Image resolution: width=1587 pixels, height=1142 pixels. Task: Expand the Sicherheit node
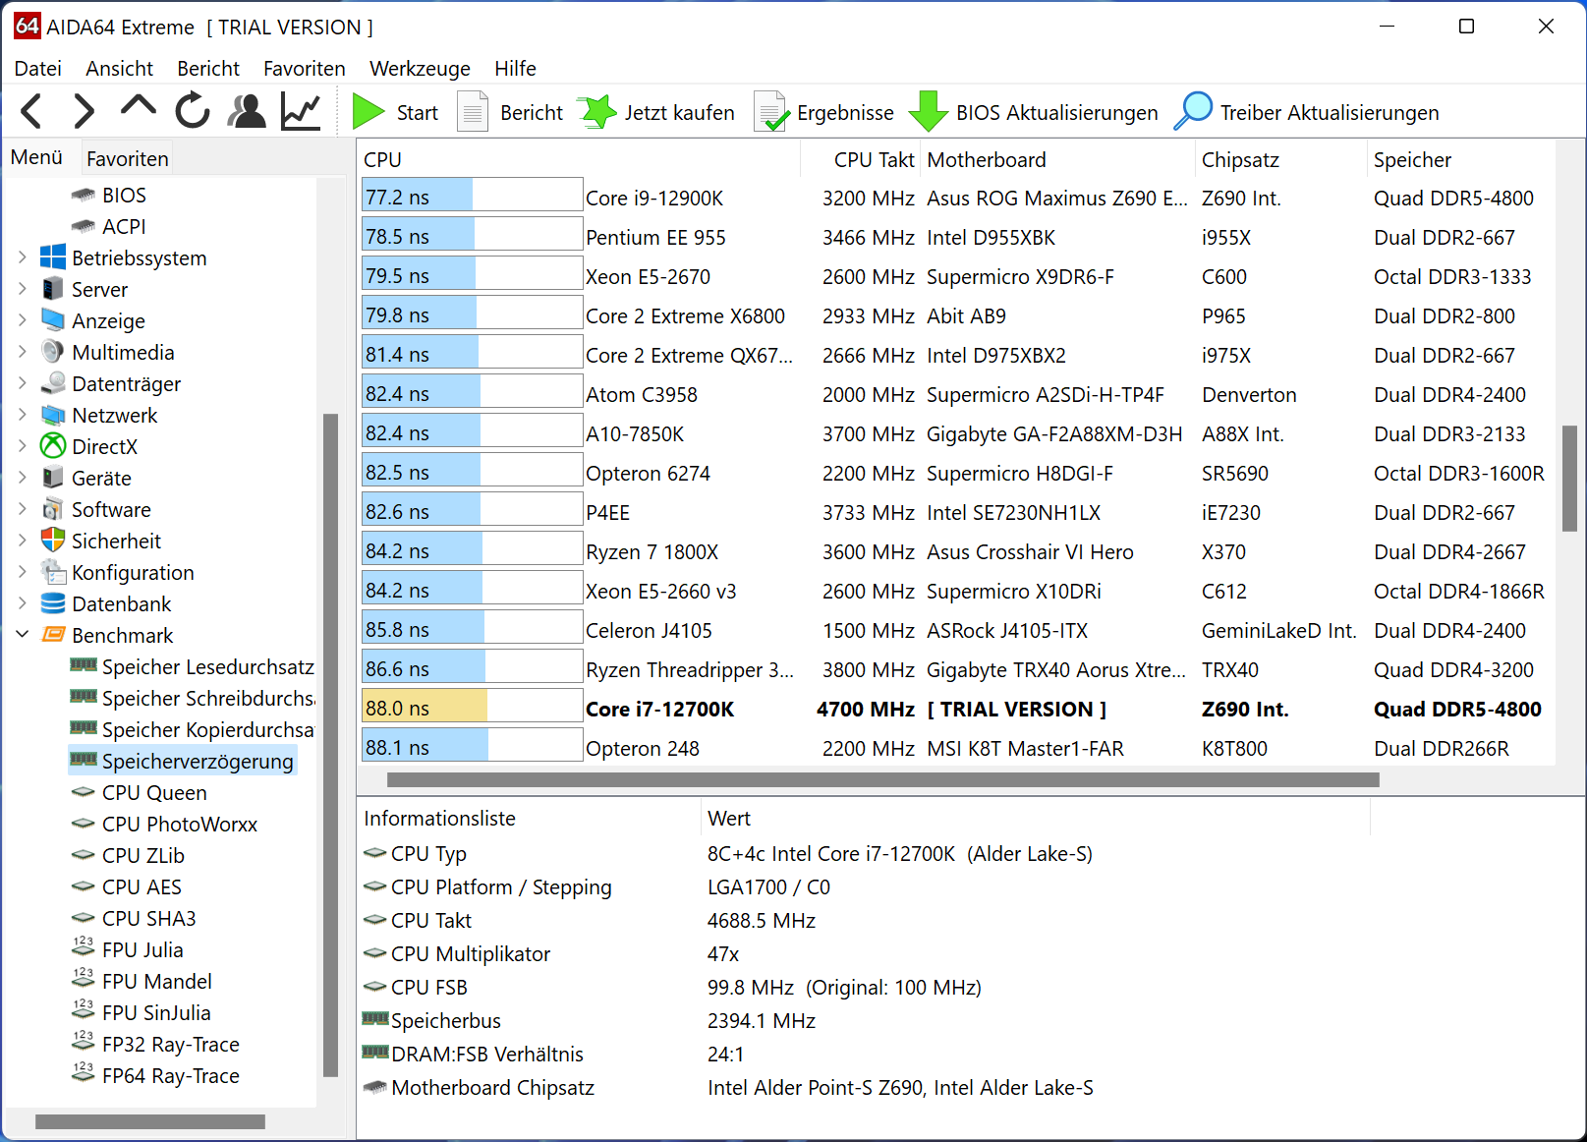[22, 541]
